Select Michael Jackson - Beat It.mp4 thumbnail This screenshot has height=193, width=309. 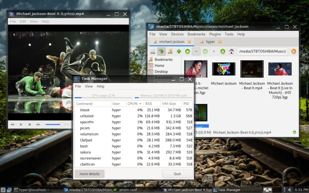(252, 69)
